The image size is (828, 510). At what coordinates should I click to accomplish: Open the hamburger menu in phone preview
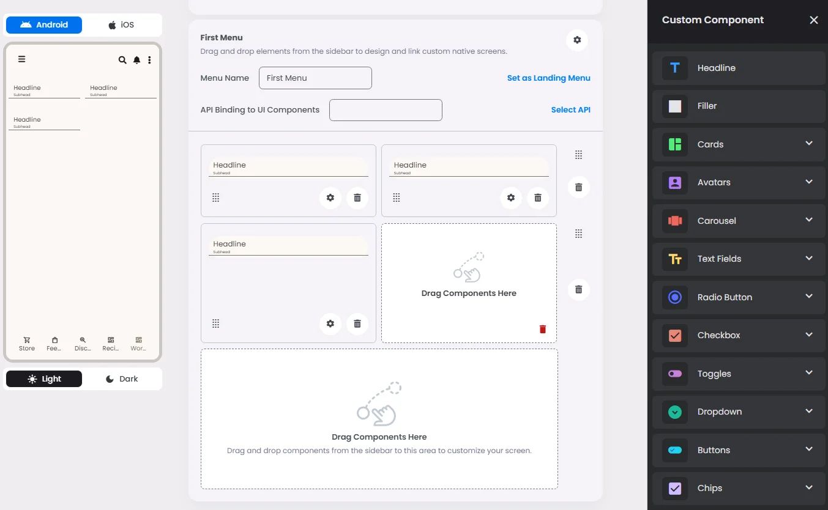pos(21,59)
